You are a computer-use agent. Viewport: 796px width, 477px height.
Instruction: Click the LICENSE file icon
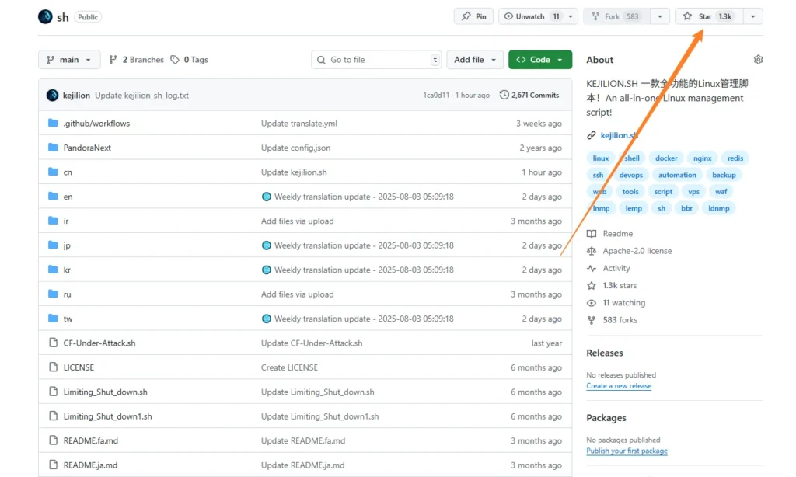click(x=53, y=367)
